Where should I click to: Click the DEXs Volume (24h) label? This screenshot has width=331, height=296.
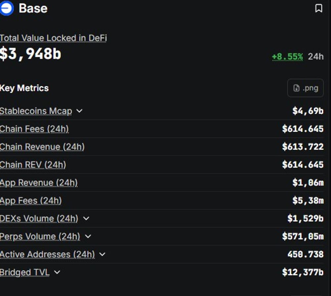(39, 219)
